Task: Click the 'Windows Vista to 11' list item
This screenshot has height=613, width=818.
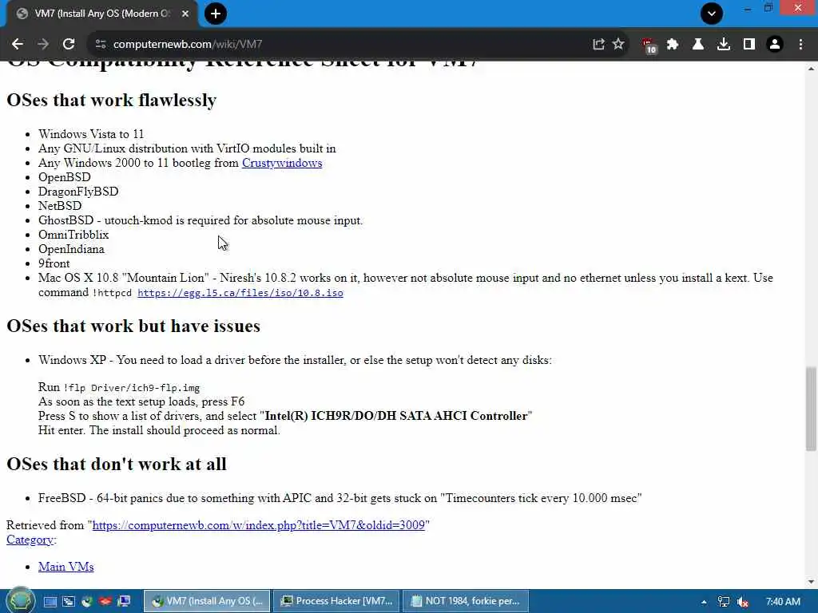Action: (x=91, y=134)
